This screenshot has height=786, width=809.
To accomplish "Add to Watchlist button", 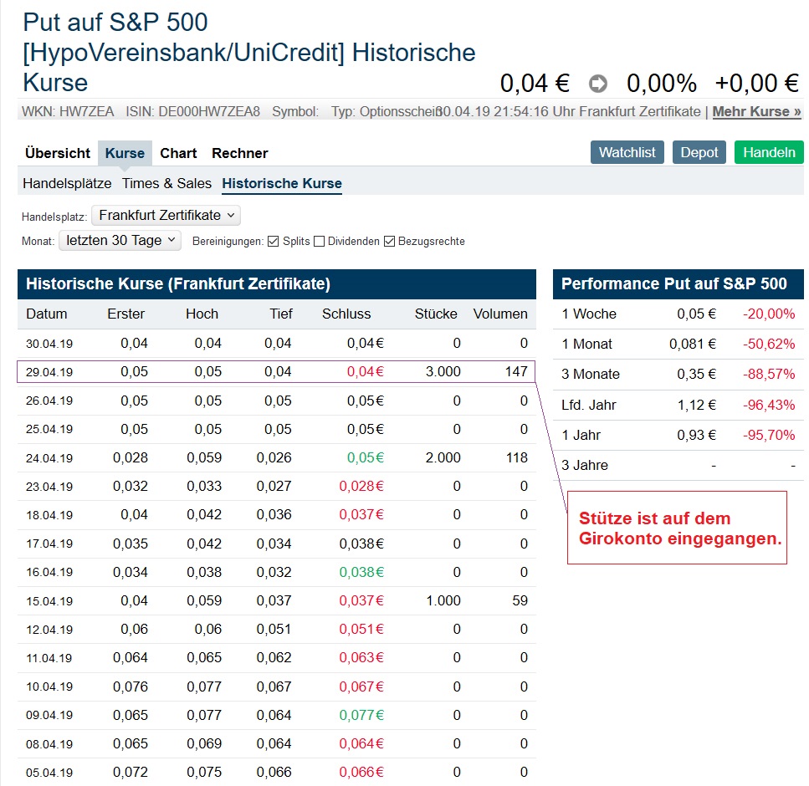I will pos(627,152).
